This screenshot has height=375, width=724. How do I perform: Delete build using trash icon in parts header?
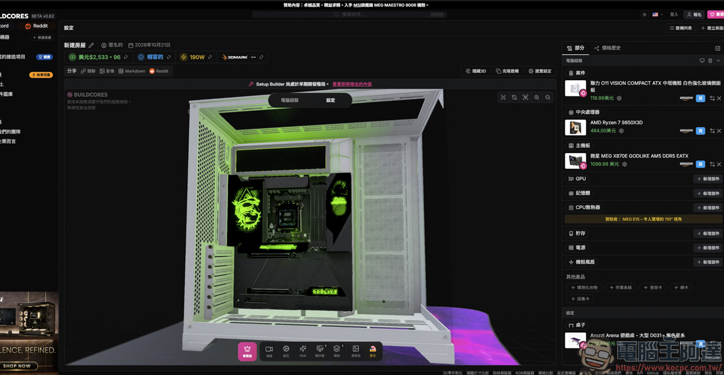tap(710, 61)
